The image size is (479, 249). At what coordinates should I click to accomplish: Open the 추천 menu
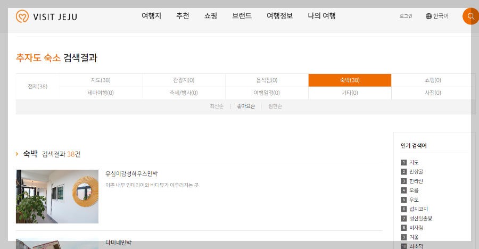183,16
